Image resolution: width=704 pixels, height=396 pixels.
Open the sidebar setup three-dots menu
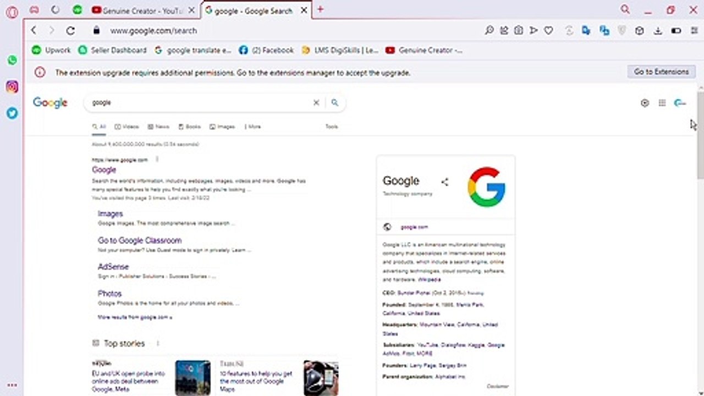12,385
